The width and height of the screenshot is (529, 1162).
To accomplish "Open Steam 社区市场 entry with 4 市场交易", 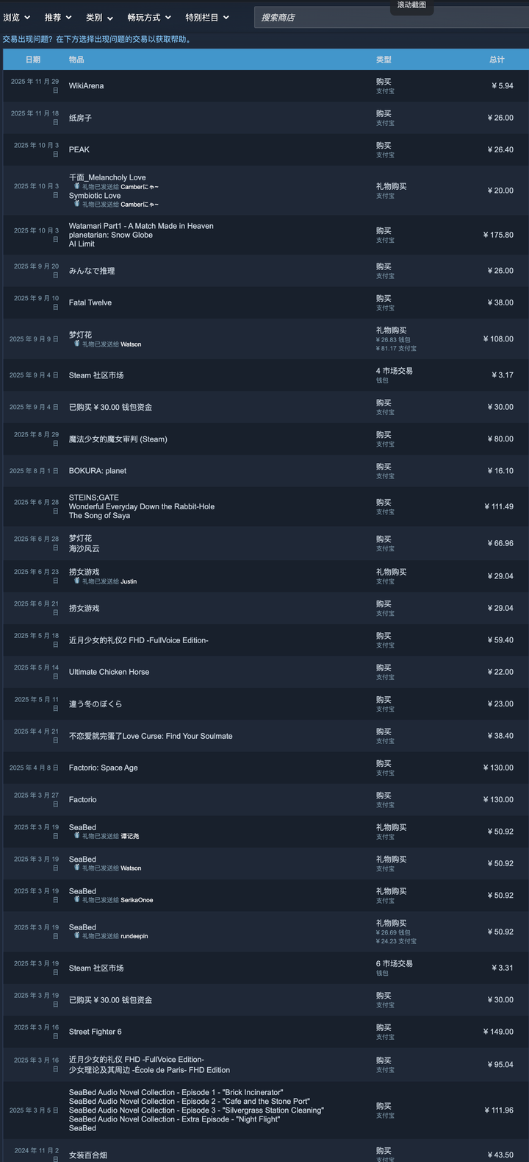I will (x=96, y=375).
